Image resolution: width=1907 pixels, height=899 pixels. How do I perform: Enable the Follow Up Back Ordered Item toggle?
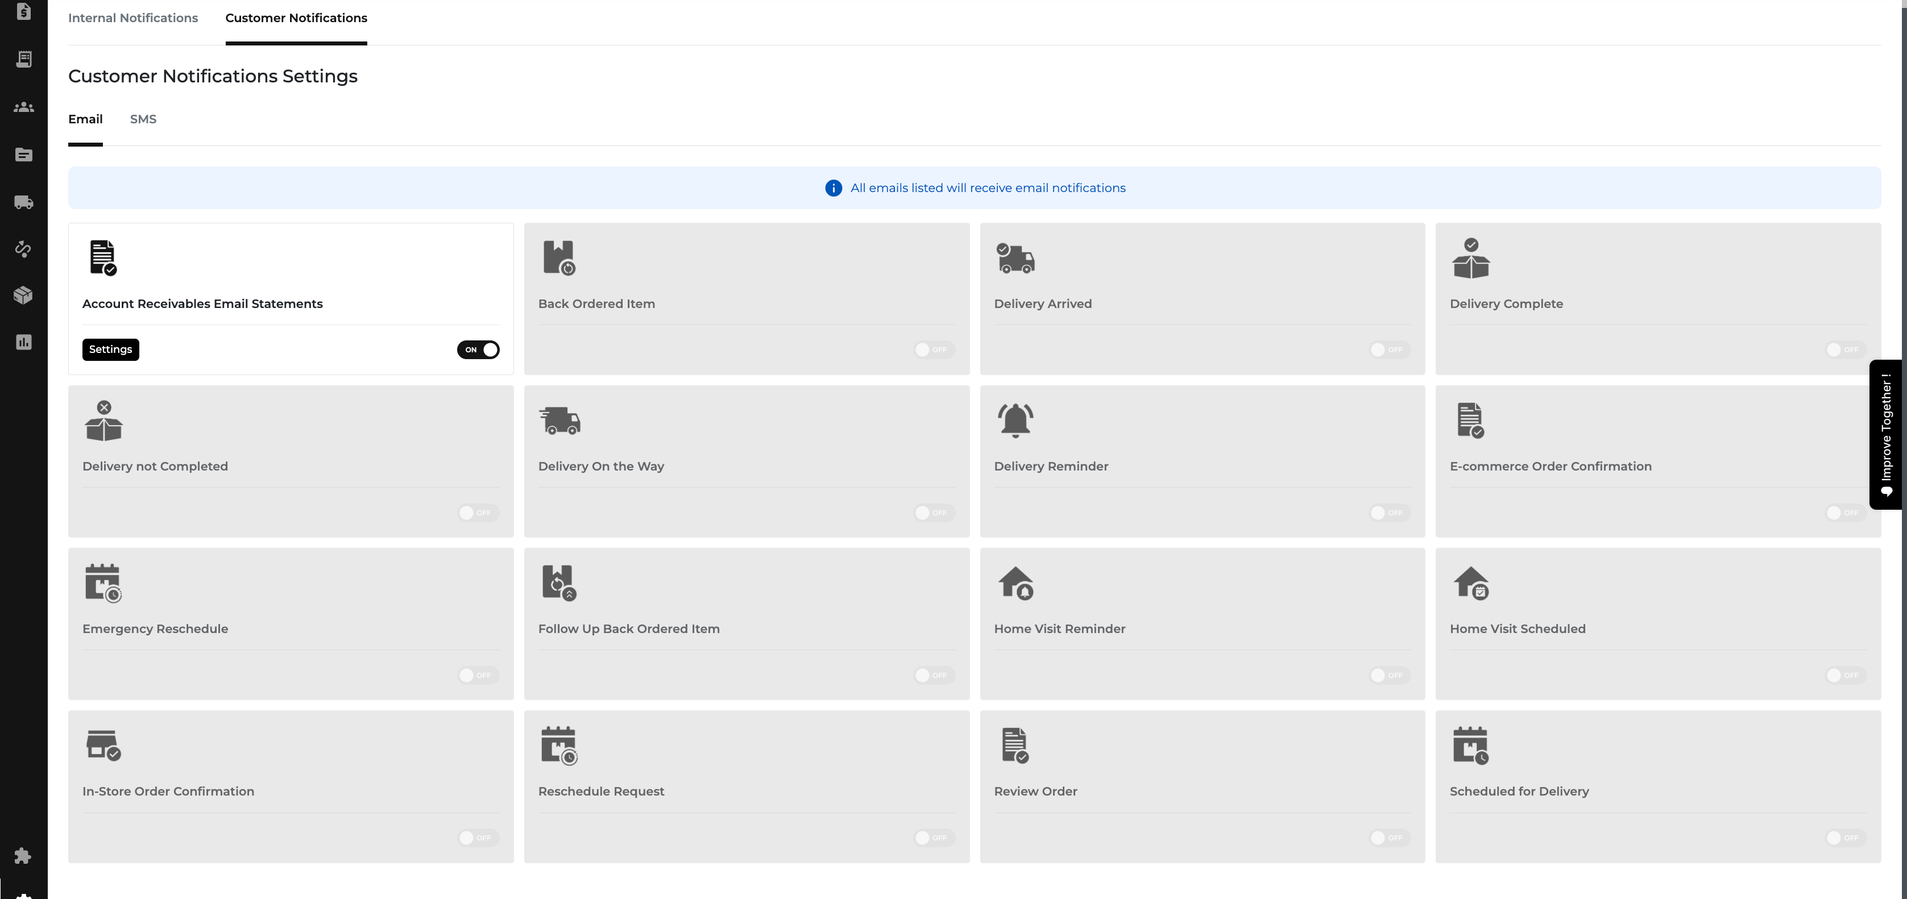[934, 675]
